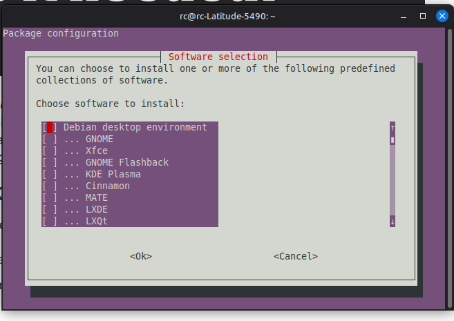Check the LXDE checkbox
The width and height of the screenshot is (454, 321).
coord(50,210)
